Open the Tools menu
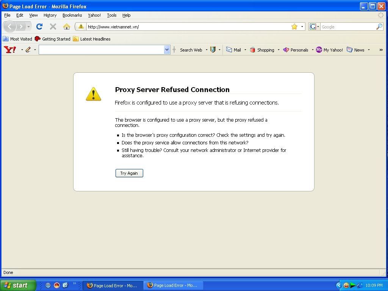The height and width of the screenshot is (291, 388). click(x=111, y=15)
